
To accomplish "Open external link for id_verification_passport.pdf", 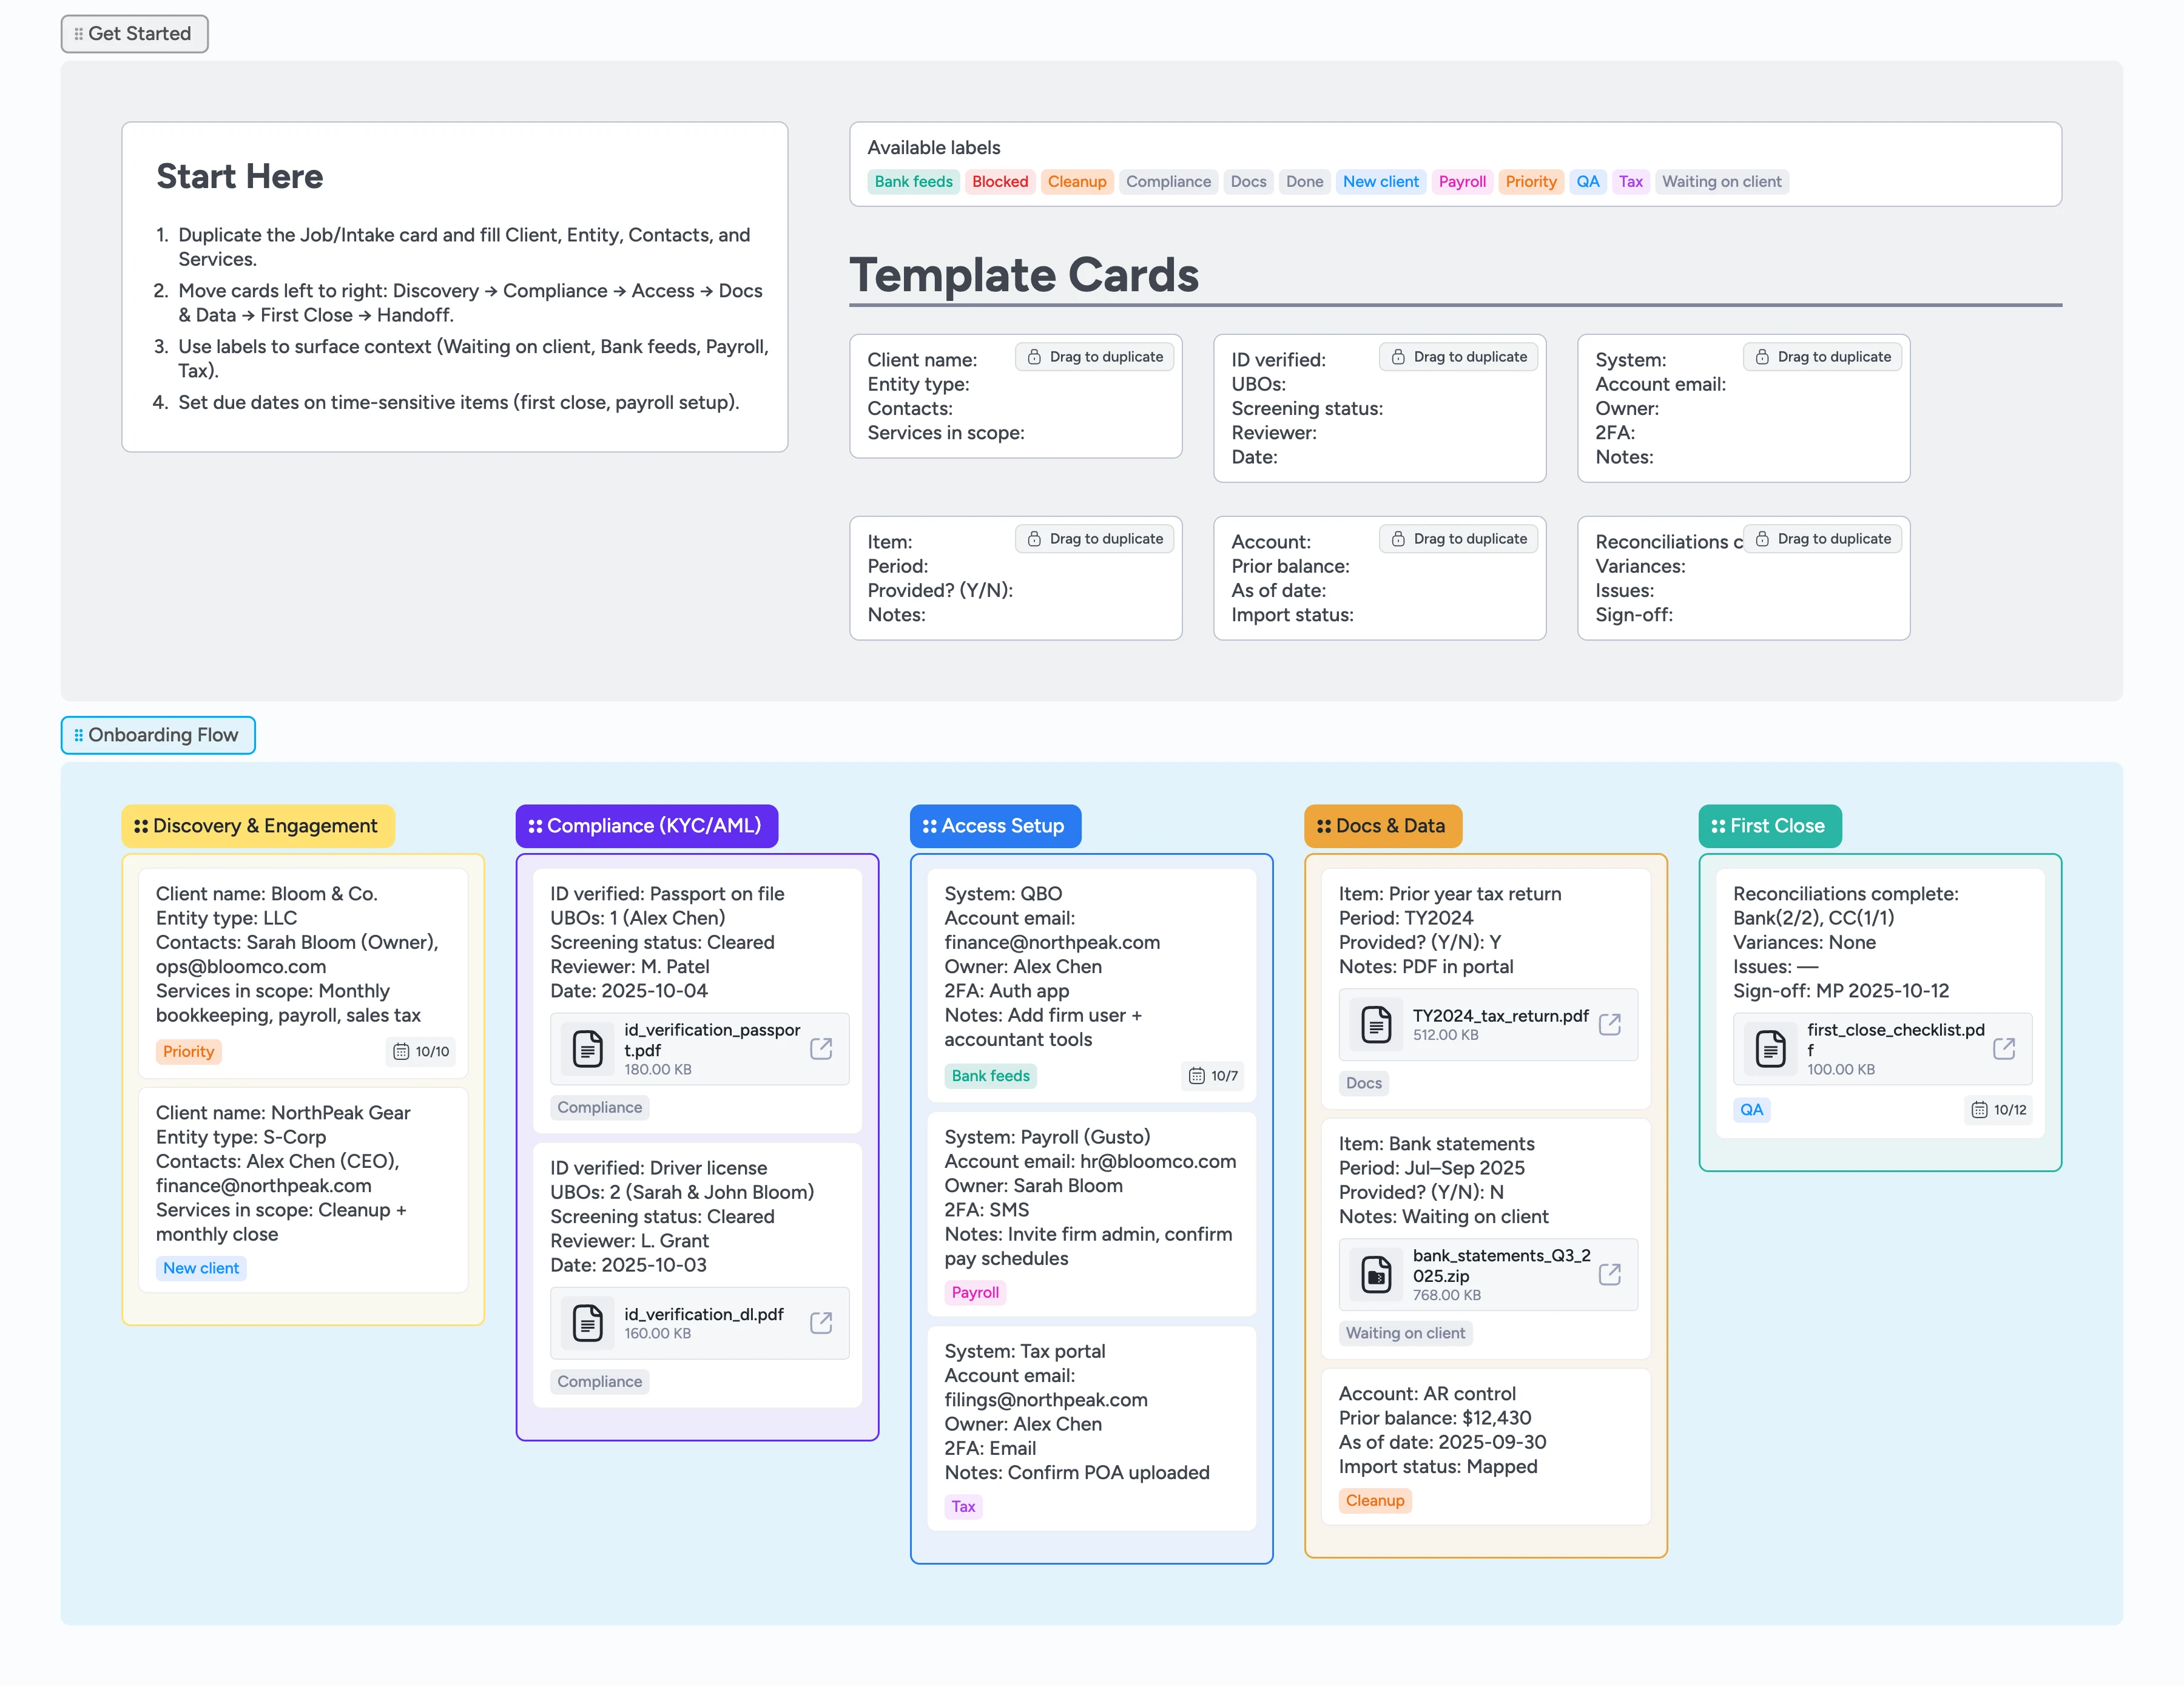I will (821, 1048).
